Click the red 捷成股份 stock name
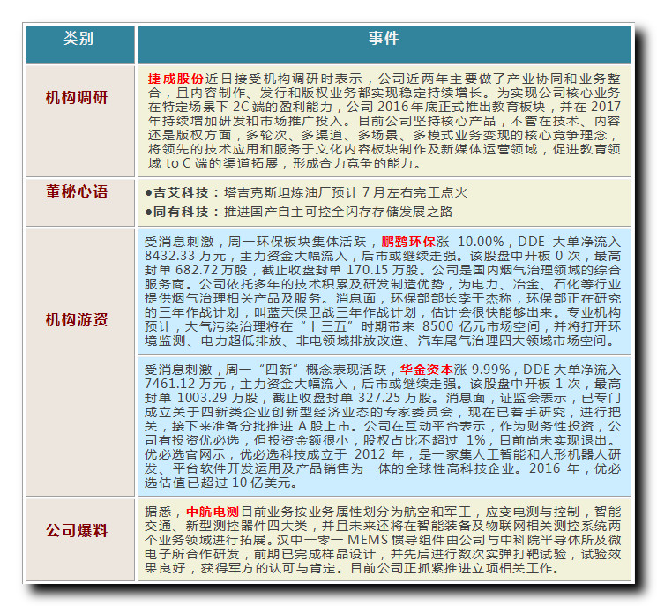 point(175,79)
